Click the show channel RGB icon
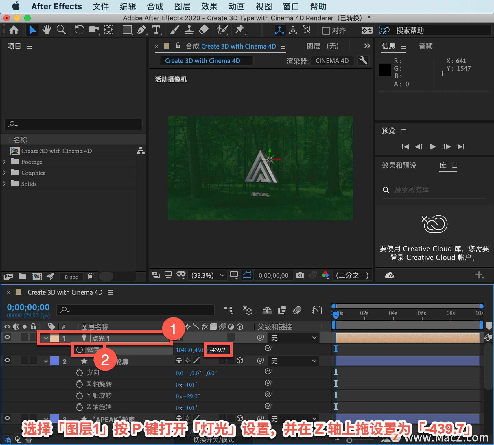The height and width of the screenshot is (445, 494). coord(326,275)
